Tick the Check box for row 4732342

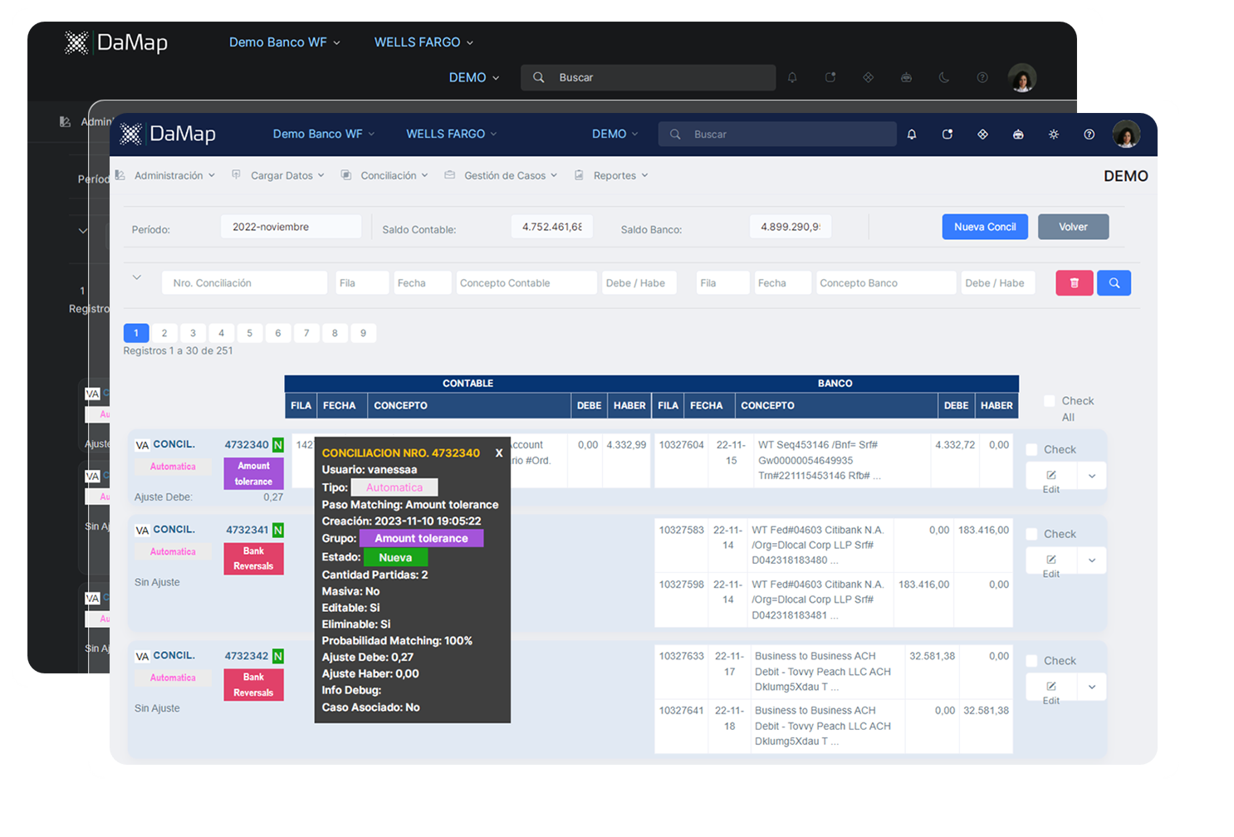pos(1032,661)
